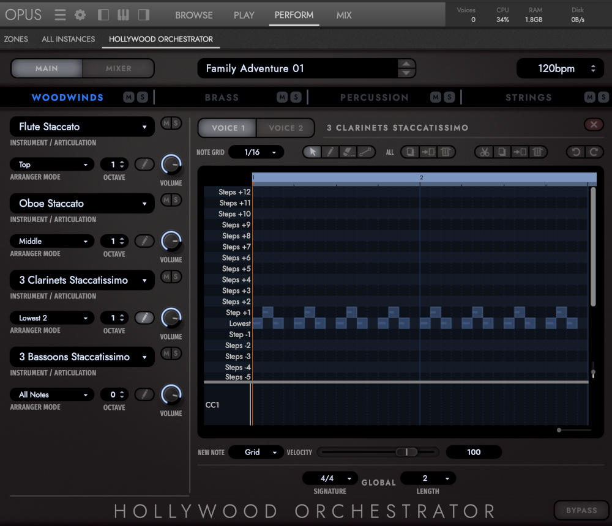612x526 pixels.
Task: Open Opus settings with the gear icon
Action: (80, 15)
